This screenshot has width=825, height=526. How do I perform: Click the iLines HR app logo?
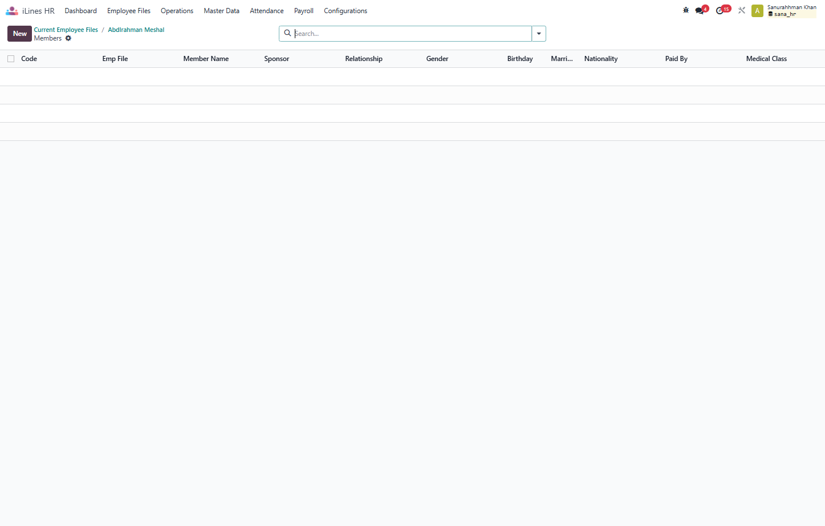12,11
